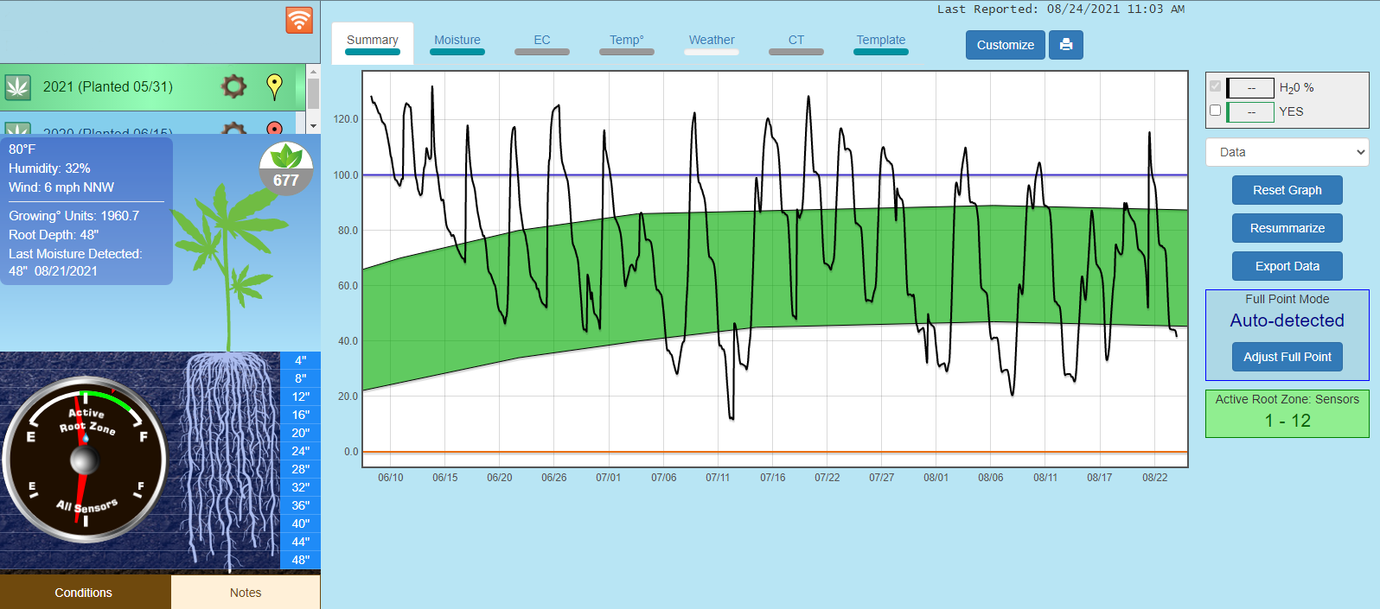Click the 80°F temperature reading
Image resolution: width=1380 pixels, height=609 pixels.
pos(22,149)
